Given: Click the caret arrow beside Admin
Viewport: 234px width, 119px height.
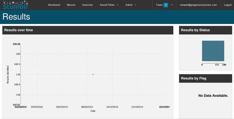Looking at the screenshot, I should tap(135, 5).
